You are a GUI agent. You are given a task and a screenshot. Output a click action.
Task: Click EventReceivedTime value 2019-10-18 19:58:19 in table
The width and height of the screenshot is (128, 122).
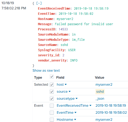[111, 106]
